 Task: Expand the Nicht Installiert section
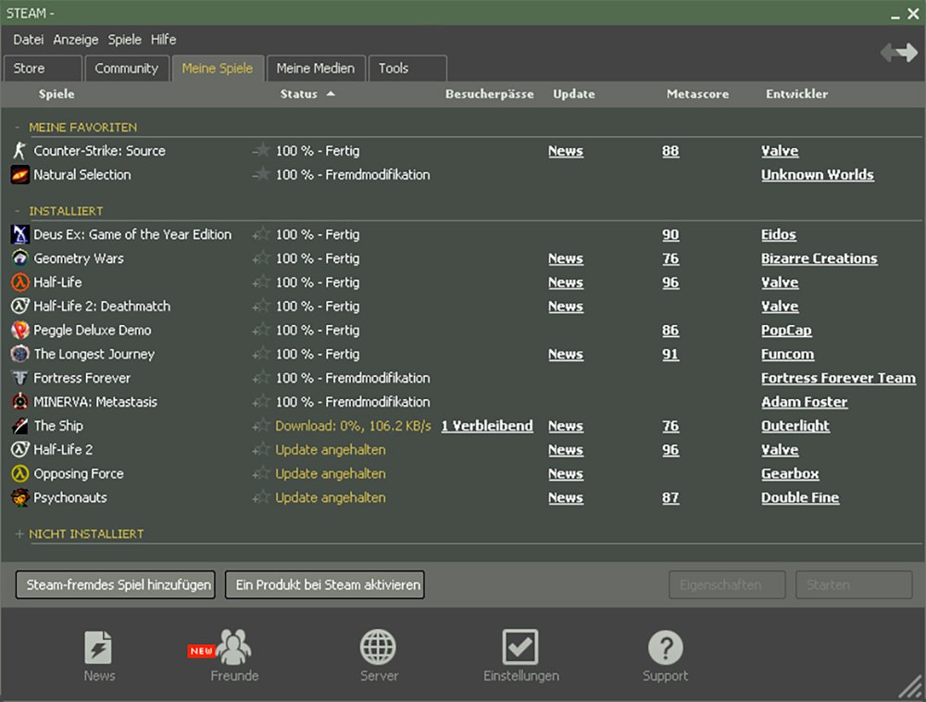coord(19,534)
